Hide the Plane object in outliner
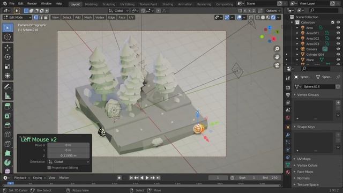343x193 pixels. [338, 60]
